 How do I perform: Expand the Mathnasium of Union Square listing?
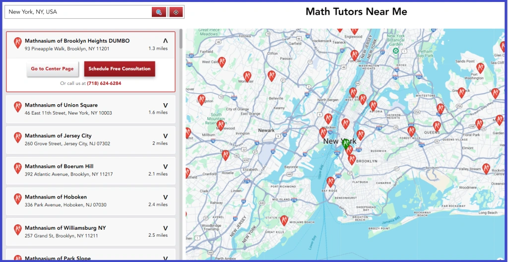(x=165, y=105)
